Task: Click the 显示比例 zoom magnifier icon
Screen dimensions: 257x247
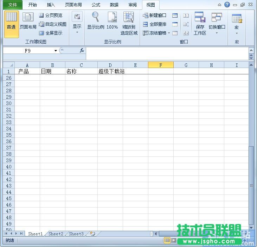Action: pos(95,17)
